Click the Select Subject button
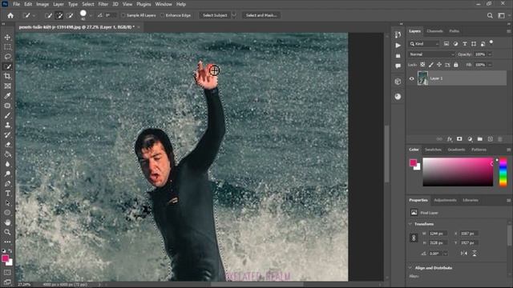The height and width of the screenshot is (288, 513). tap(215, 15)
